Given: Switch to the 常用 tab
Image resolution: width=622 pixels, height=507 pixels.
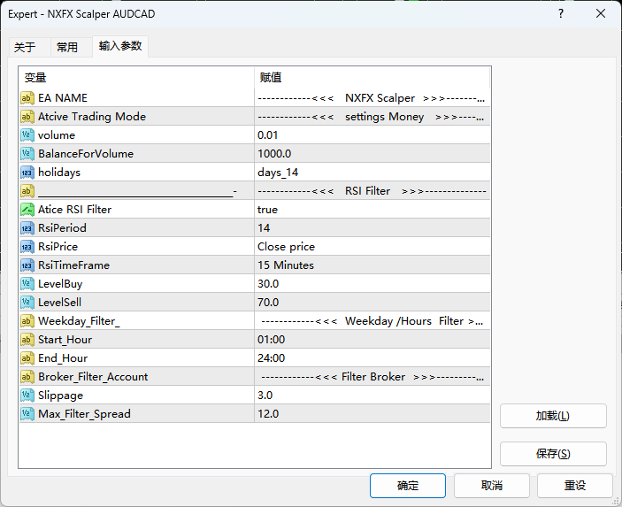Looking at the screenshot, I should [67, 48].
